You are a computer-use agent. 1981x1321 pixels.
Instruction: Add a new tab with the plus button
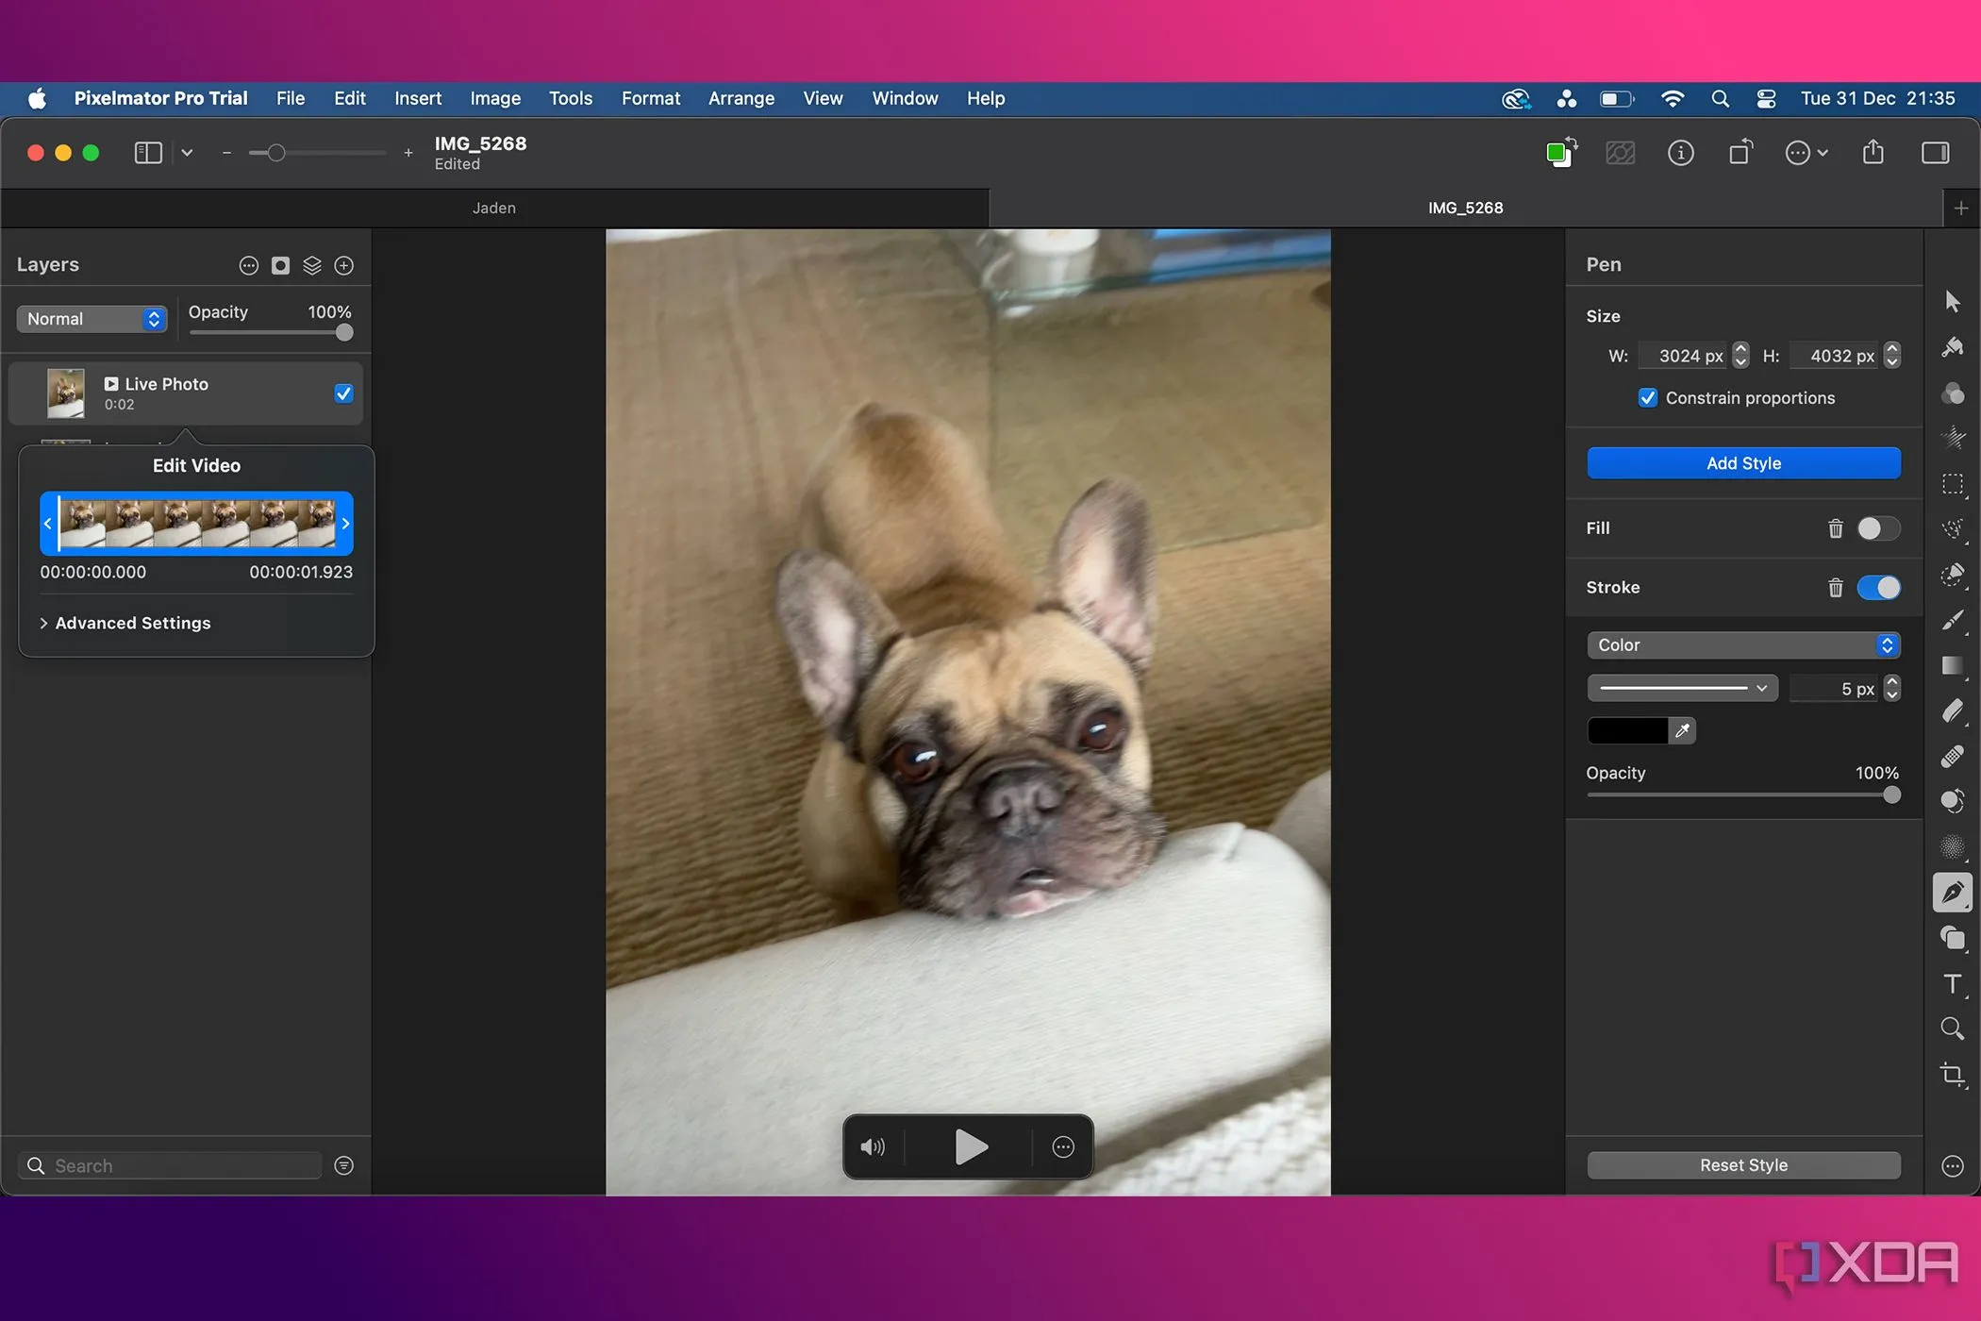tap(1961, 209)
